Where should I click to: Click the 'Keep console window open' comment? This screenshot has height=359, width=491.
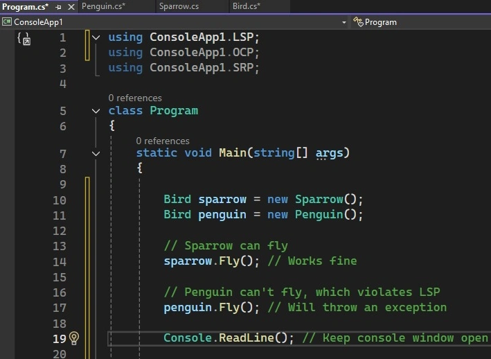point(395,338)
